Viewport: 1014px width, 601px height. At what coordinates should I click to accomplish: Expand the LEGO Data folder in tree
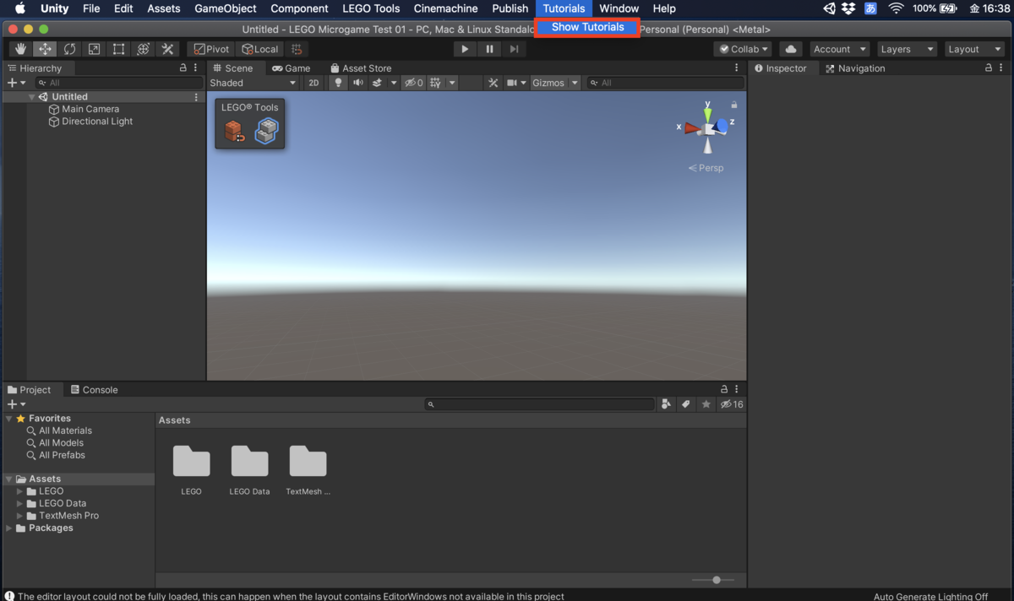tap(20, 503)
